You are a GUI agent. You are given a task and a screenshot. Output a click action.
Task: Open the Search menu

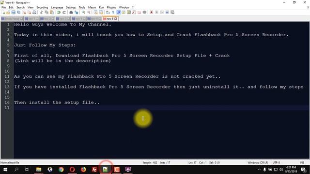20,8
